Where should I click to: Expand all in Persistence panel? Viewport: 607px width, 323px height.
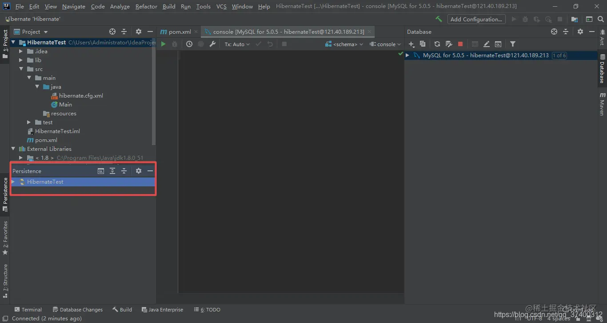(x=112, y=171)
